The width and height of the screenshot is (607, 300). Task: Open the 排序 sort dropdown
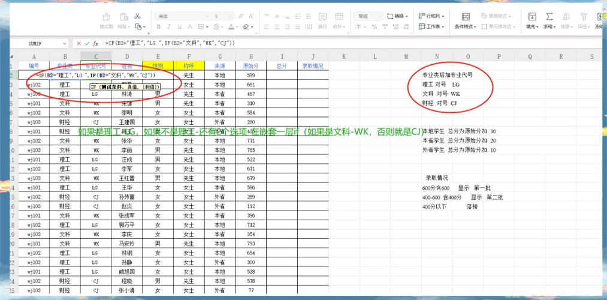click(566, 21)
